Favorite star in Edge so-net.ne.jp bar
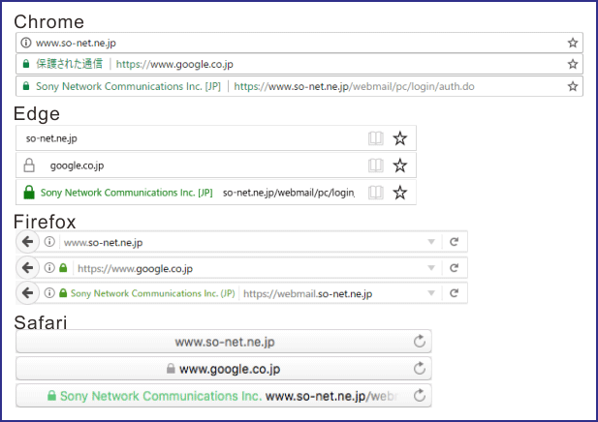This screenshot has width=598, height=422. point(399,138)
